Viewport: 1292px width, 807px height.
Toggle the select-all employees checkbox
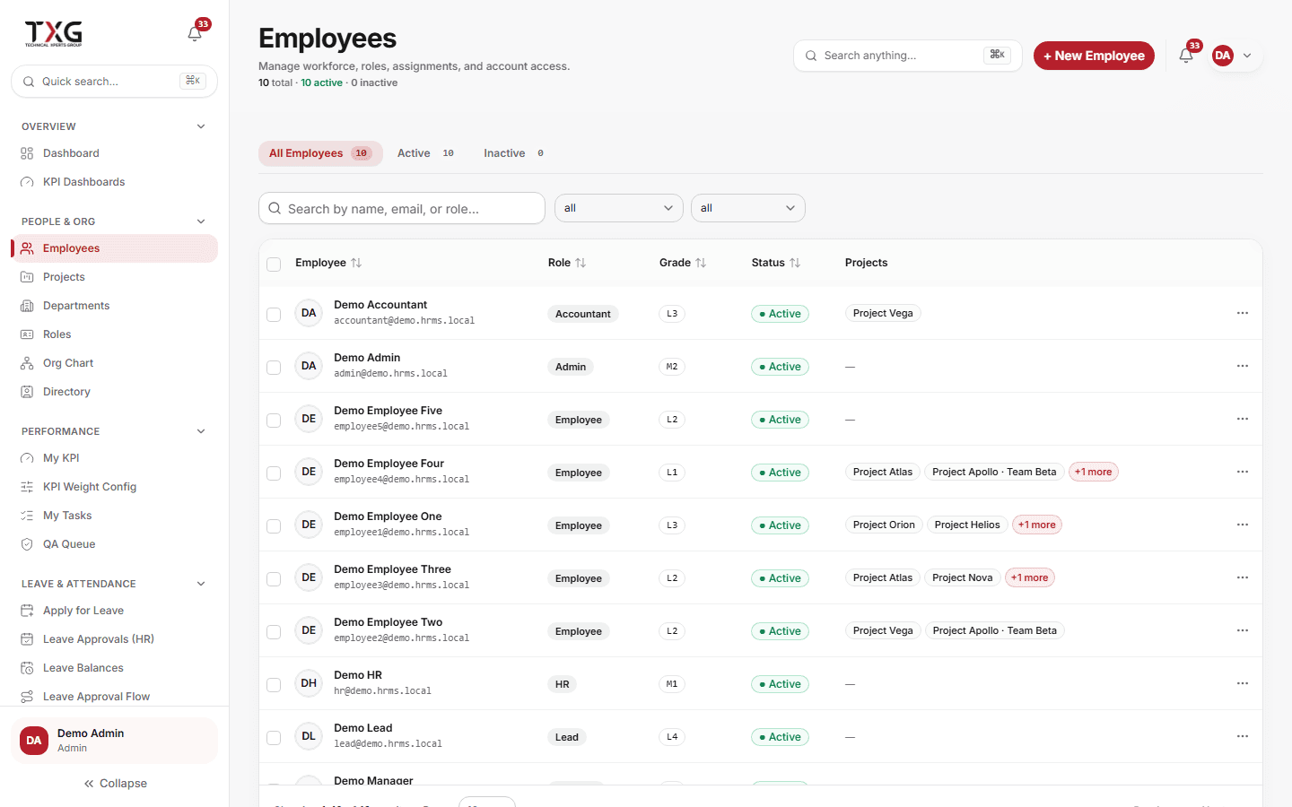coord(274,264)
